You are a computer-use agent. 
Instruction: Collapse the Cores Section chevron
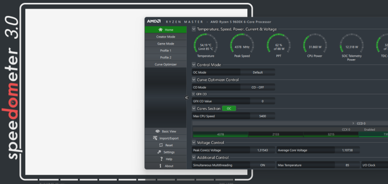click(194, 108)
